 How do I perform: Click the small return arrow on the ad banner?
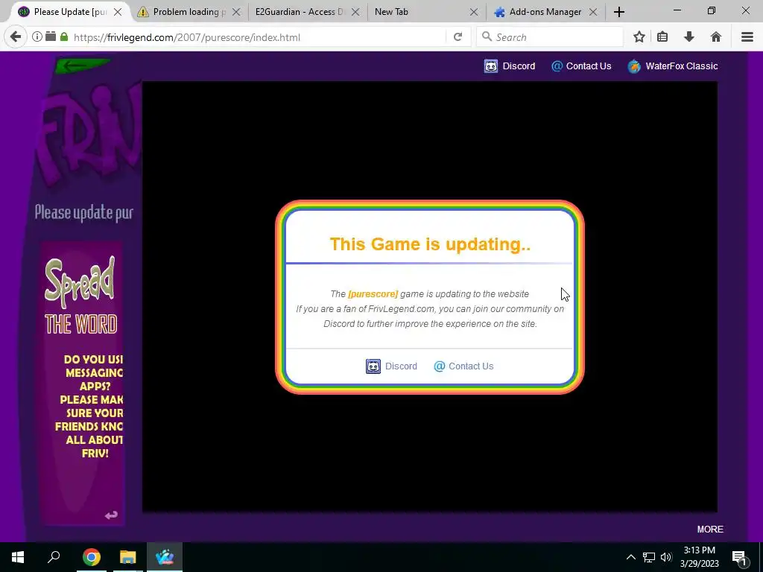[x=112, y=515]
